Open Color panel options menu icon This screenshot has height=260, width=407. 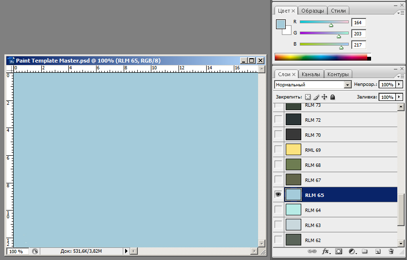(401, 13)
